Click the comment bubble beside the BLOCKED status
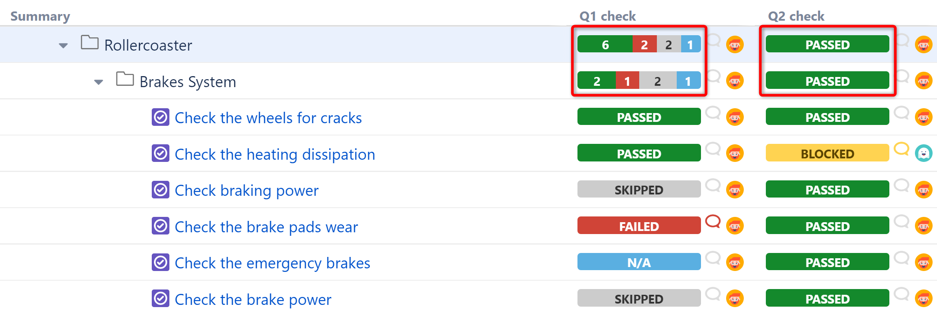 pyautogui.click(x=902, y=150)
